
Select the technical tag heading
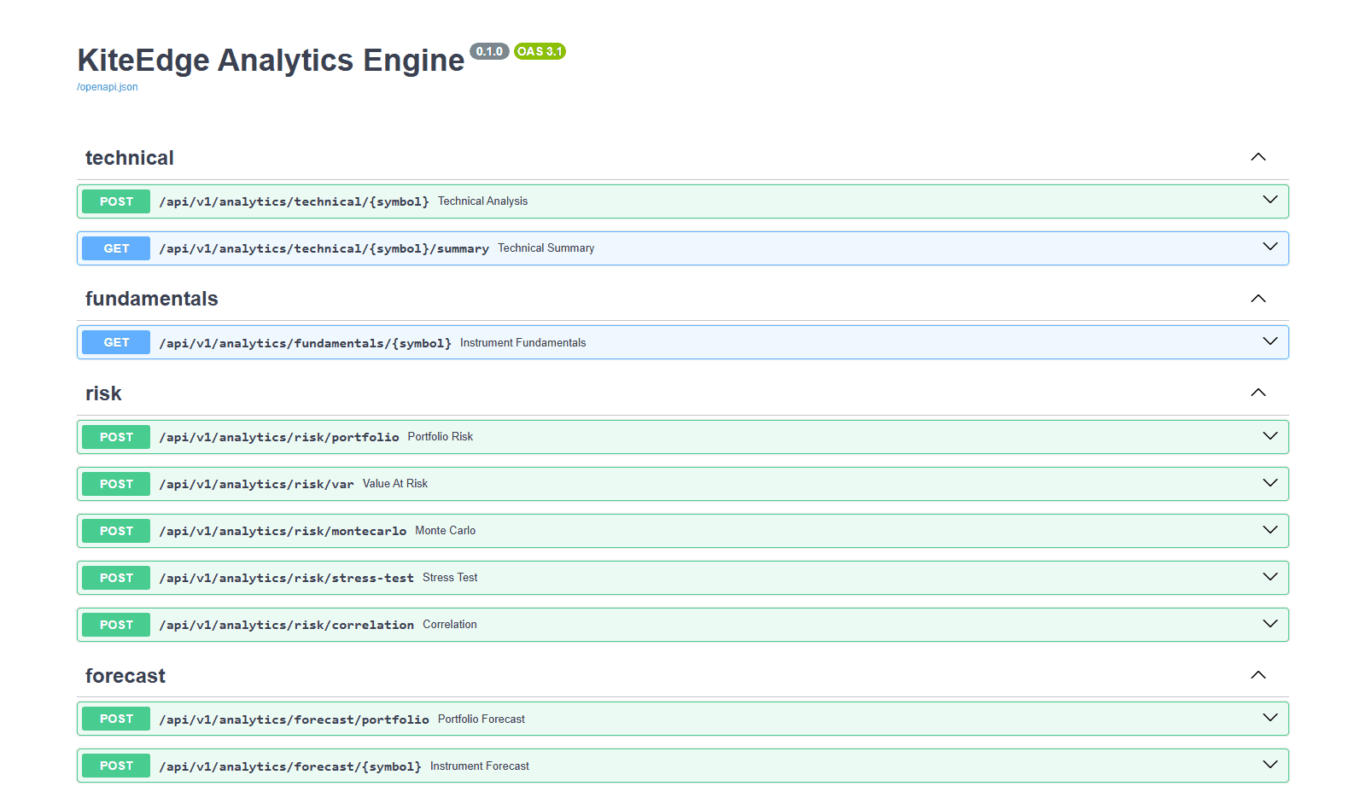[130, 158]
